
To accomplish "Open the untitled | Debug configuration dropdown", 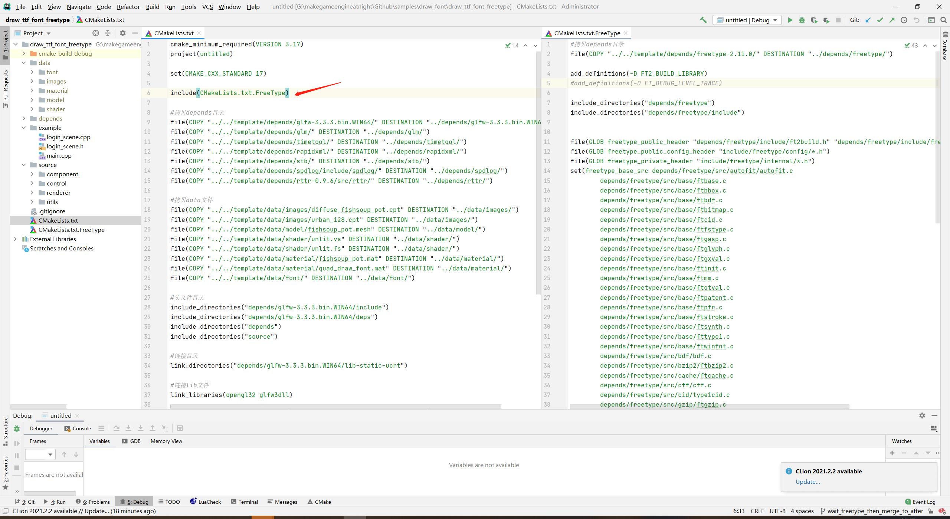I will point(747,20).
